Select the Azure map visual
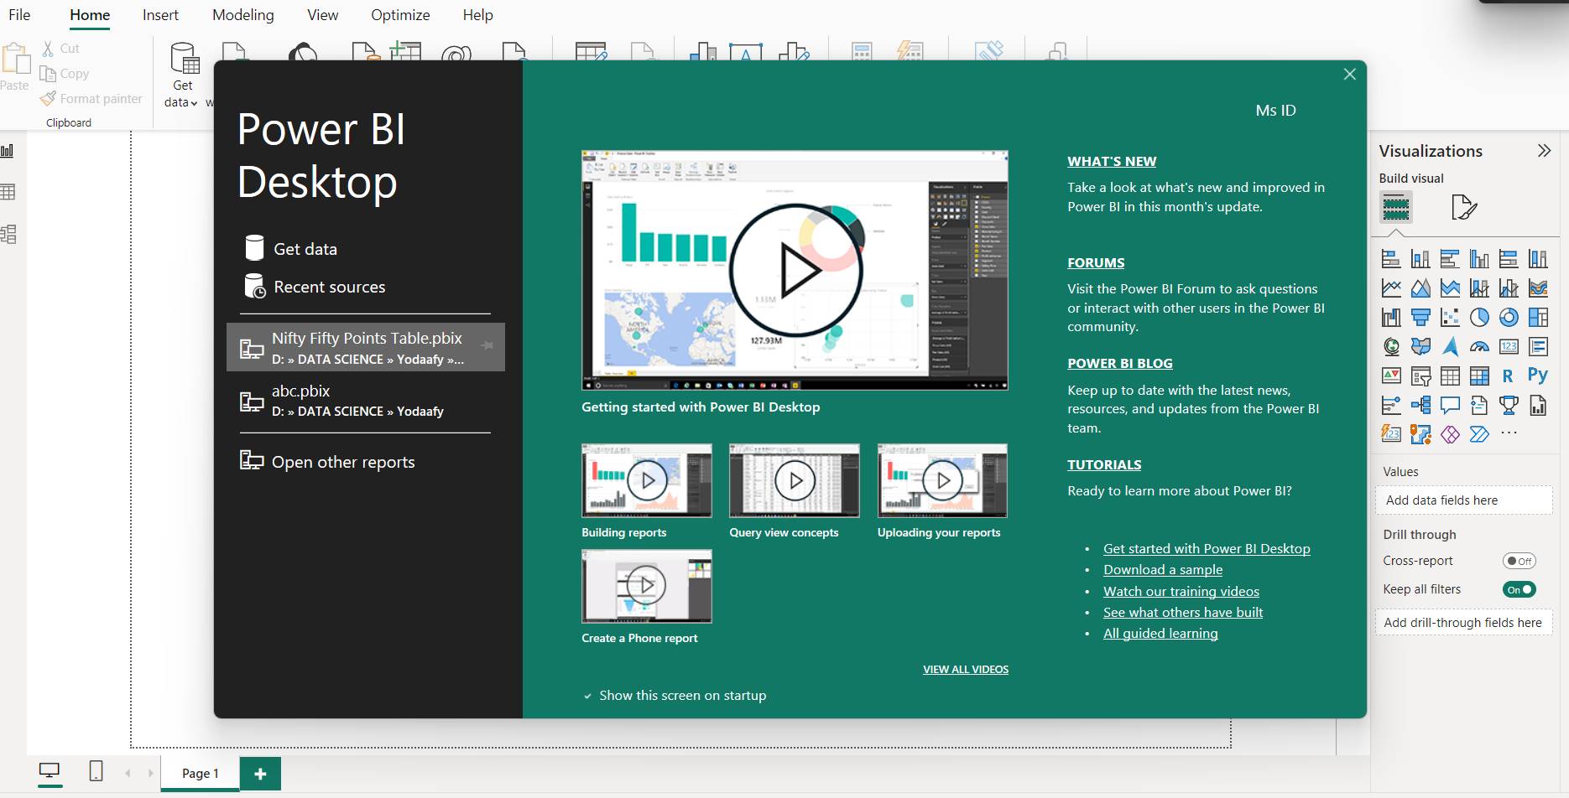Screen dimensions: 1569x798 1450,346
